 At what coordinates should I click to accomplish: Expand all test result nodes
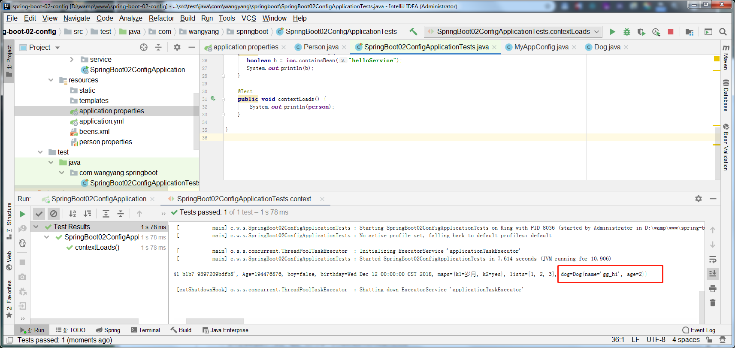[x=106, y=214]
